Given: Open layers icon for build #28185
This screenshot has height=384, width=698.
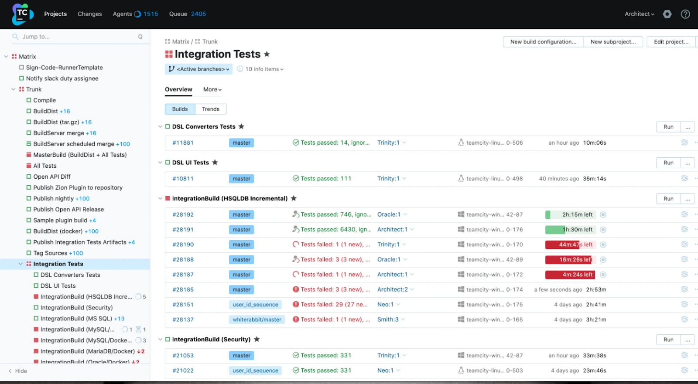Looking at the screenshot, I should 684,289.
